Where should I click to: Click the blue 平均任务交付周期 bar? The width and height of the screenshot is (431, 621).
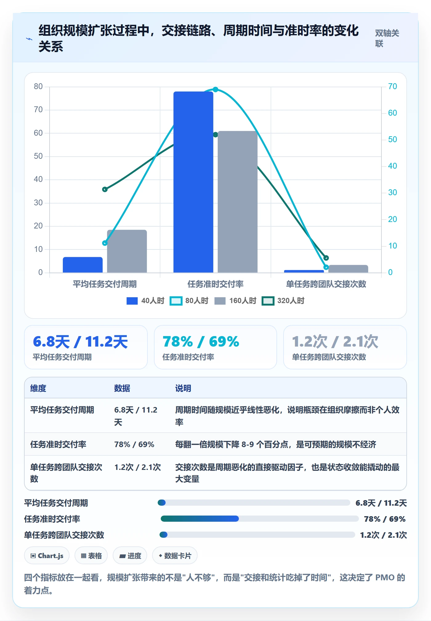[x=83, y=265]
